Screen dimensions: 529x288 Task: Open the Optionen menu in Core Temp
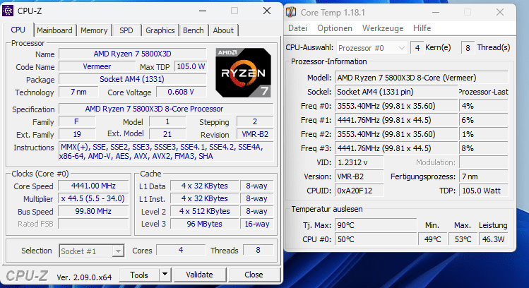(x=335, y=28)
